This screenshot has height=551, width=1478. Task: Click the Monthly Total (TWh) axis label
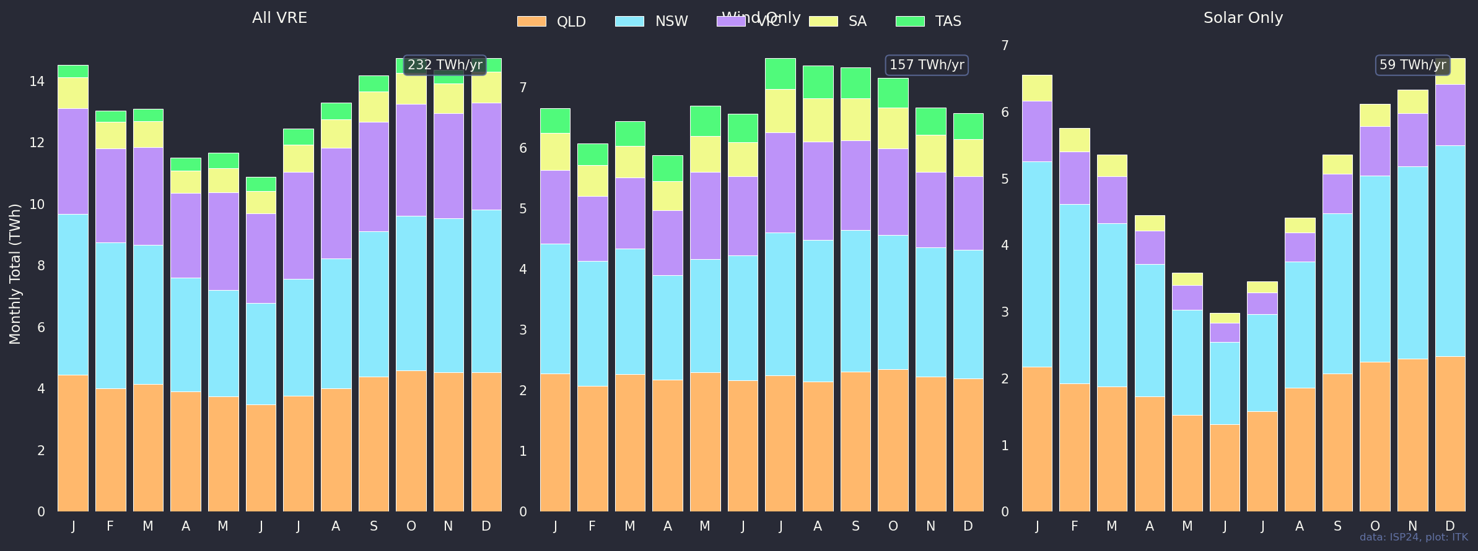(15, 273)
